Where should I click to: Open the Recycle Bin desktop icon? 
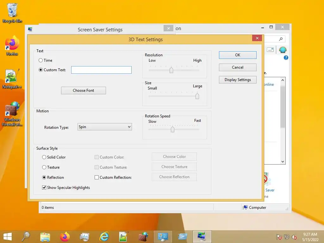pyautogui.click(x=12, y=13)
